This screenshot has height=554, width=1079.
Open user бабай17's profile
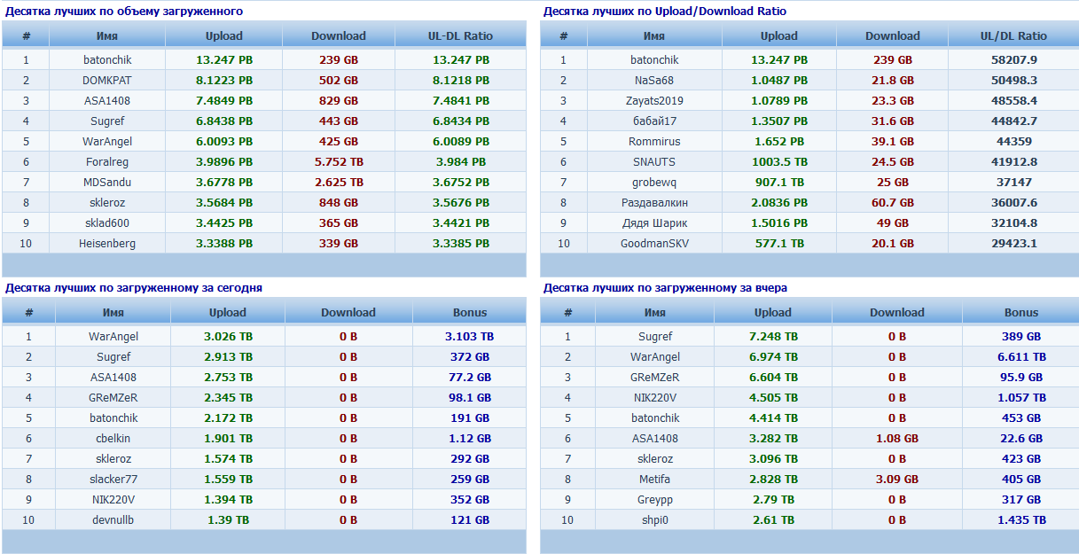(x=654, y=121)
